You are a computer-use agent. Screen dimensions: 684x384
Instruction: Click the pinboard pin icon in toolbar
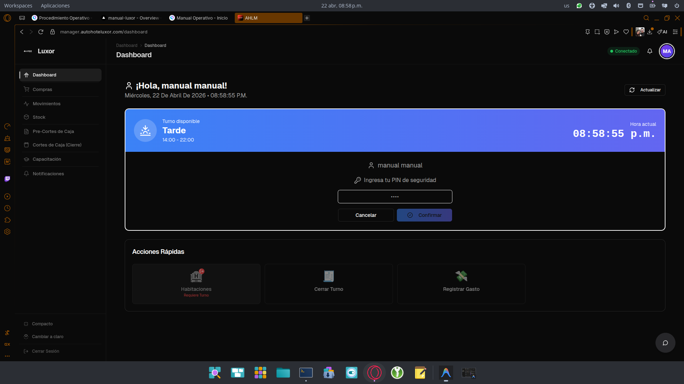(x=587, y=32)
